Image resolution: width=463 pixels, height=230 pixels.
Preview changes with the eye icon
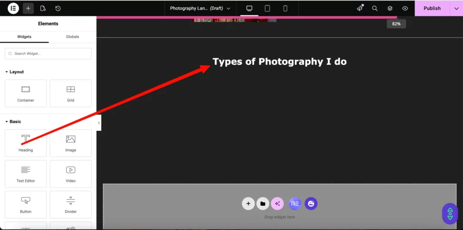point(405,8)
